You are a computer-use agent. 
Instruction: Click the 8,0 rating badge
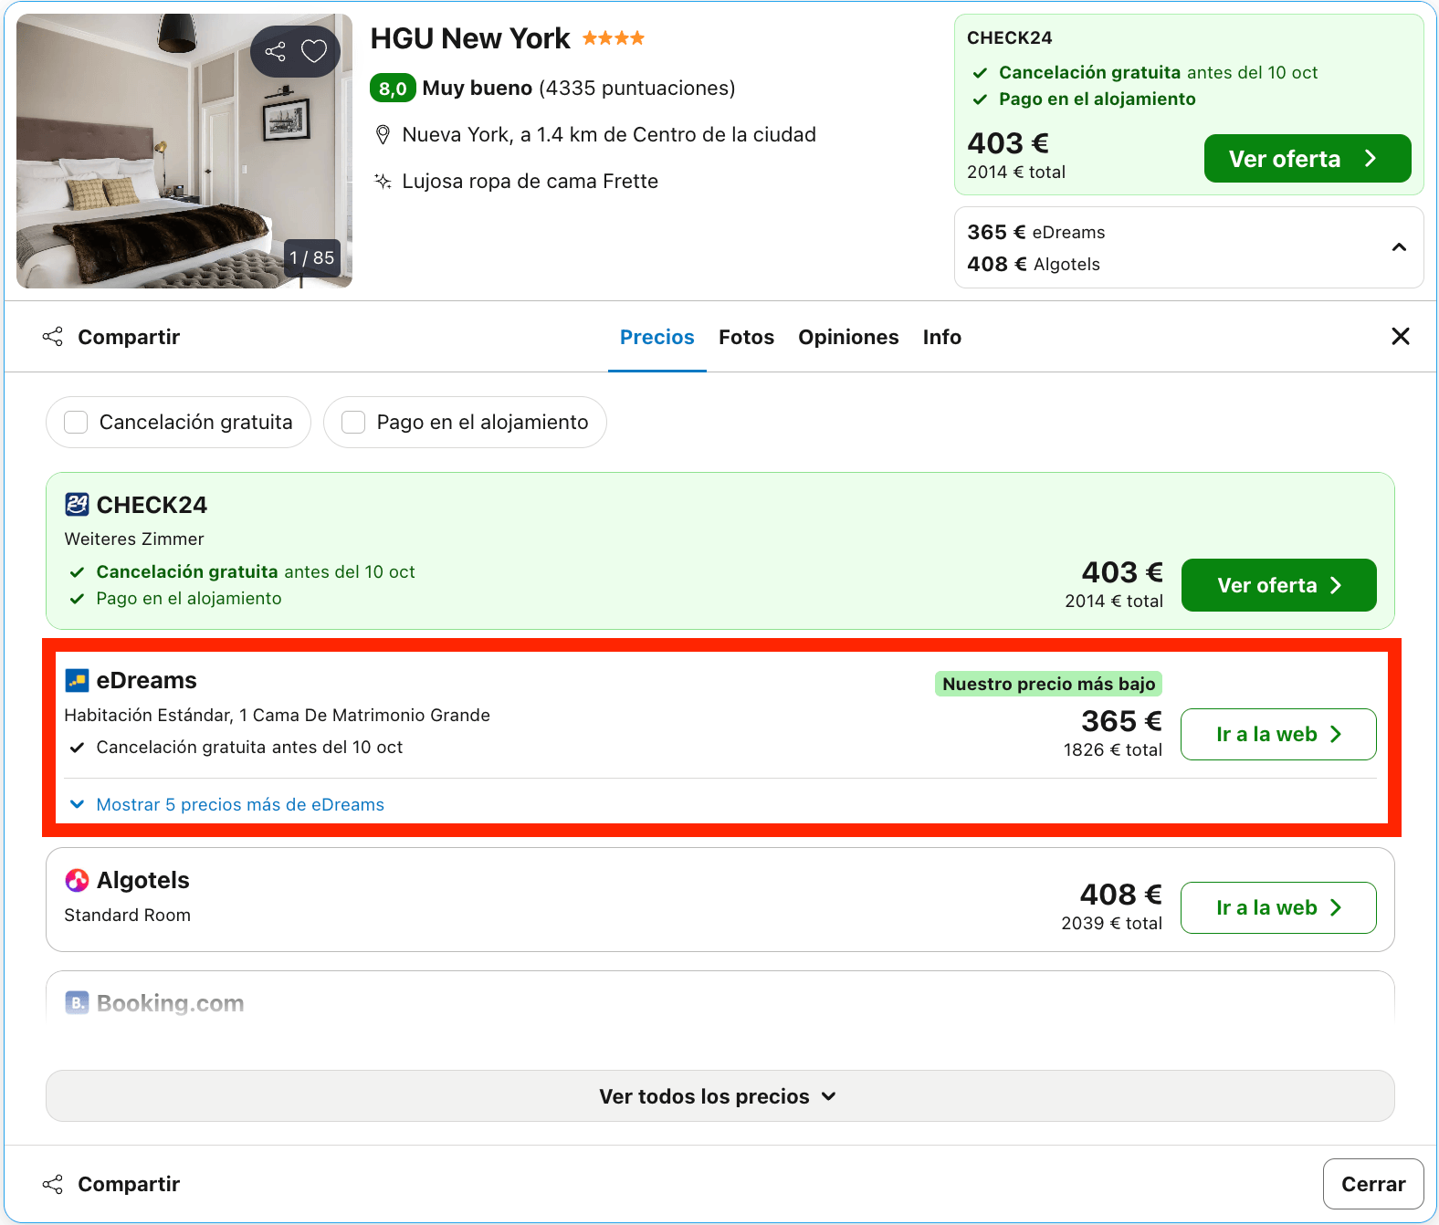tap(393, 88)
